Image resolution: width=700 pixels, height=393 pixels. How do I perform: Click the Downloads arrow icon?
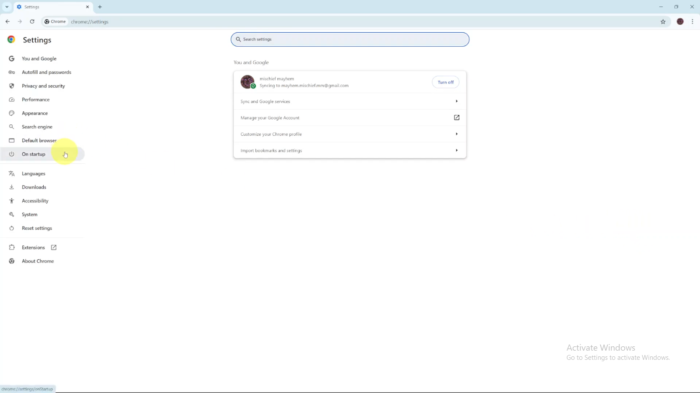[12, 187]
